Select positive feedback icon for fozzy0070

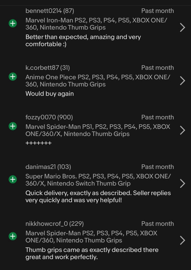(x=12, y=126)
